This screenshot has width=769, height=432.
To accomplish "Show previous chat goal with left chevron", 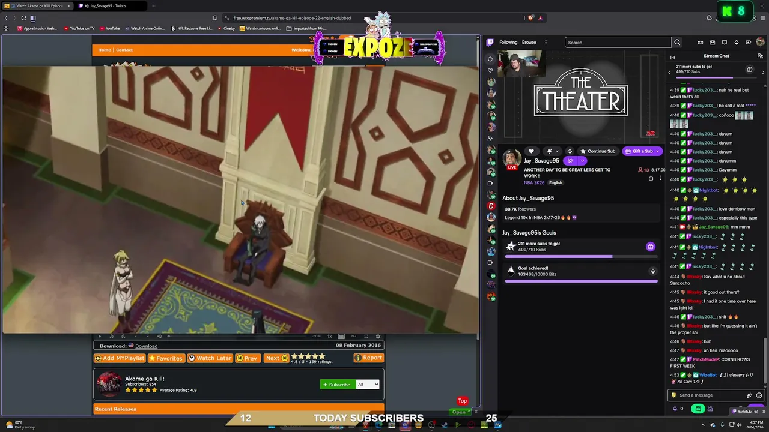I will pyautogui.click(x=670, y=73).
